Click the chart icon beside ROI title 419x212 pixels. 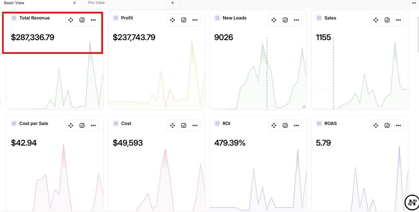pos(217,123)
